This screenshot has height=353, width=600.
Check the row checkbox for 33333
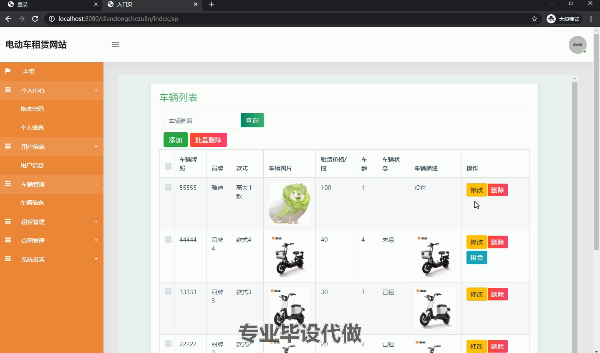point(168,292)
